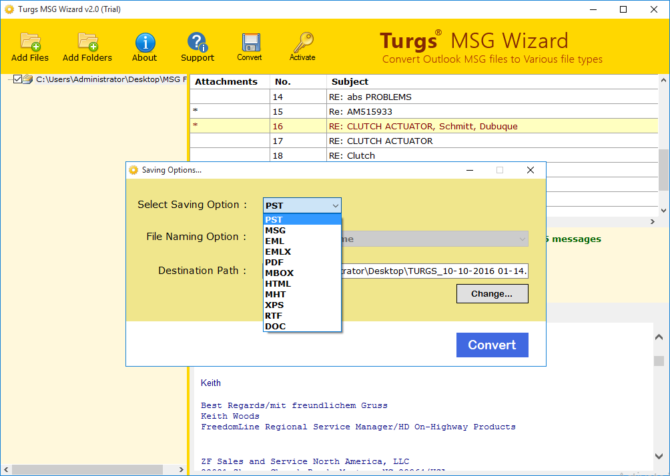Click the Turgs MSG Wizard title bar icon
The height and width of the screenshot is (476, 670).
9,9
